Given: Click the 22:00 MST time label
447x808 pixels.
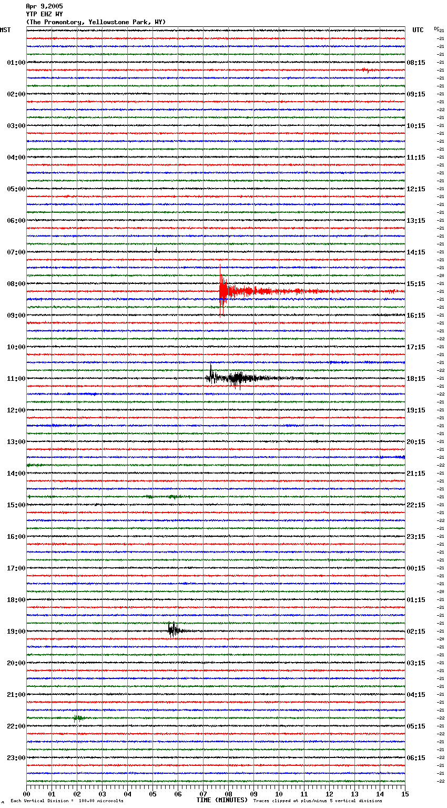Looking at the screenshot, I should [16, 726].
